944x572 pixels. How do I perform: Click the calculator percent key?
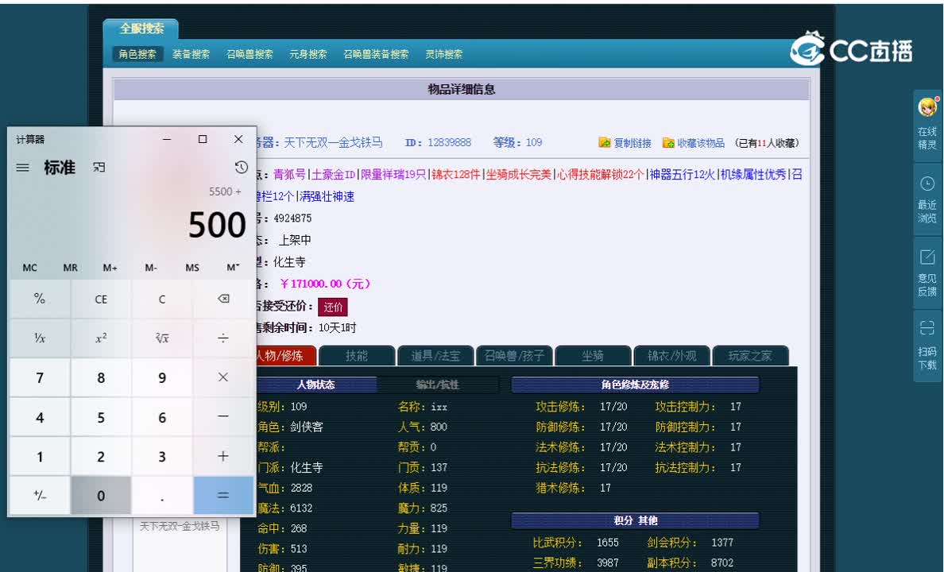click(40, 299)
